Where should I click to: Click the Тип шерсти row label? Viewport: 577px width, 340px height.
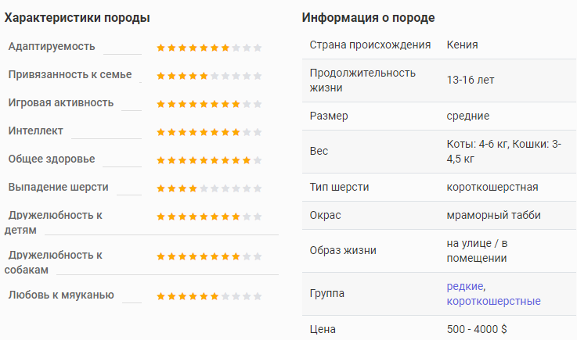(339, 187)
